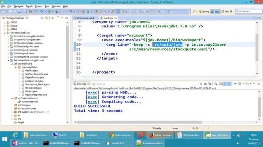Viewport: 263px width, 147px height.
Task: Click the New wizard icon in toolbar
Action: (x=3, y=11)
